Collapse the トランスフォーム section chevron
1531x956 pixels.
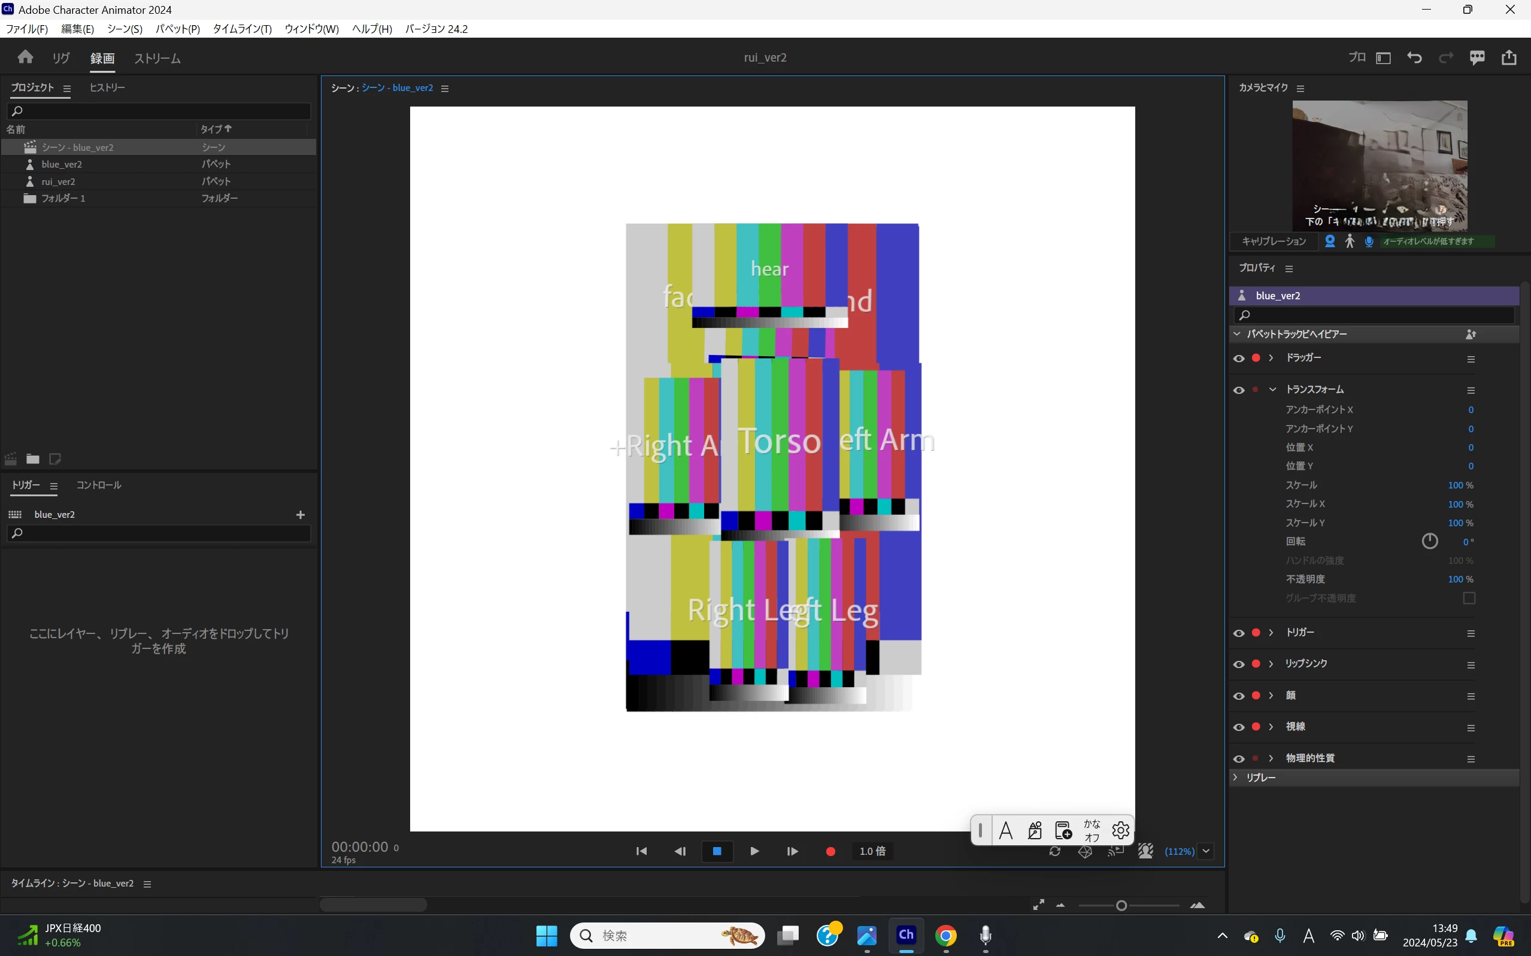click(x=1272, y=390)
